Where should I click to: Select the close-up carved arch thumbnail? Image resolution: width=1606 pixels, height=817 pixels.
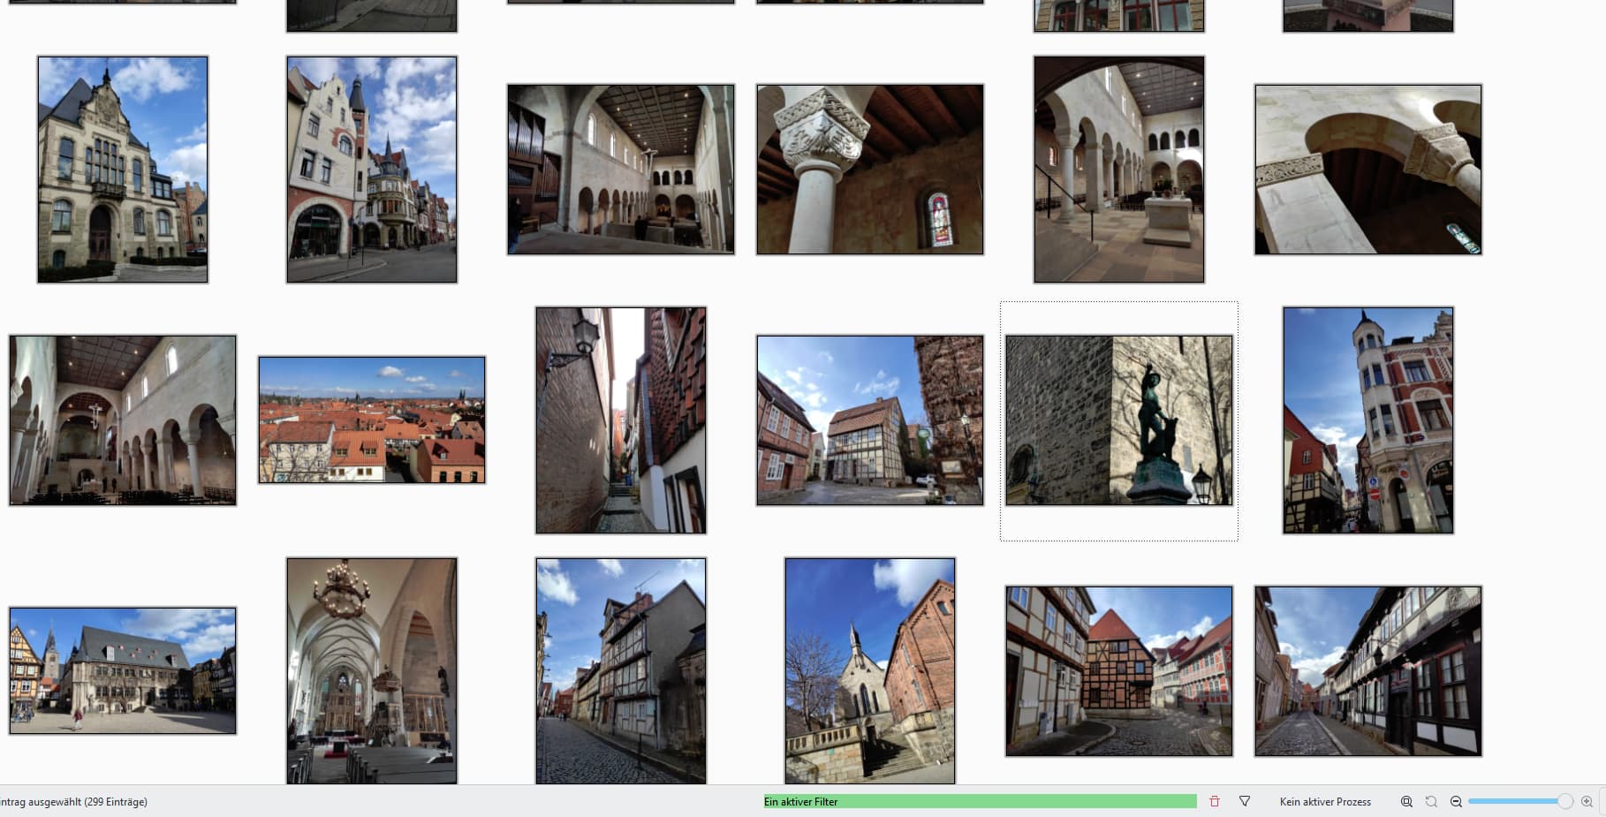[1368, 170]
